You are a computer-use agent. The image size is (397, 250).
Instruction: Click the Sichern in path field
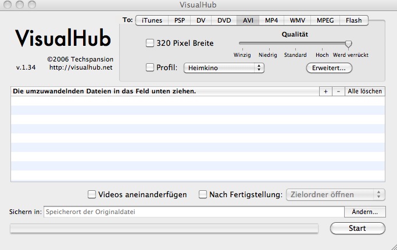(194, 212)
